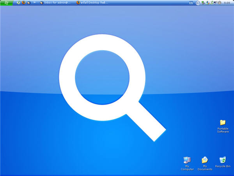The height and width of the screenshot is (176, 234).
Task: Open Thunderbird mail from quick launch
Action: click(29, 3)
